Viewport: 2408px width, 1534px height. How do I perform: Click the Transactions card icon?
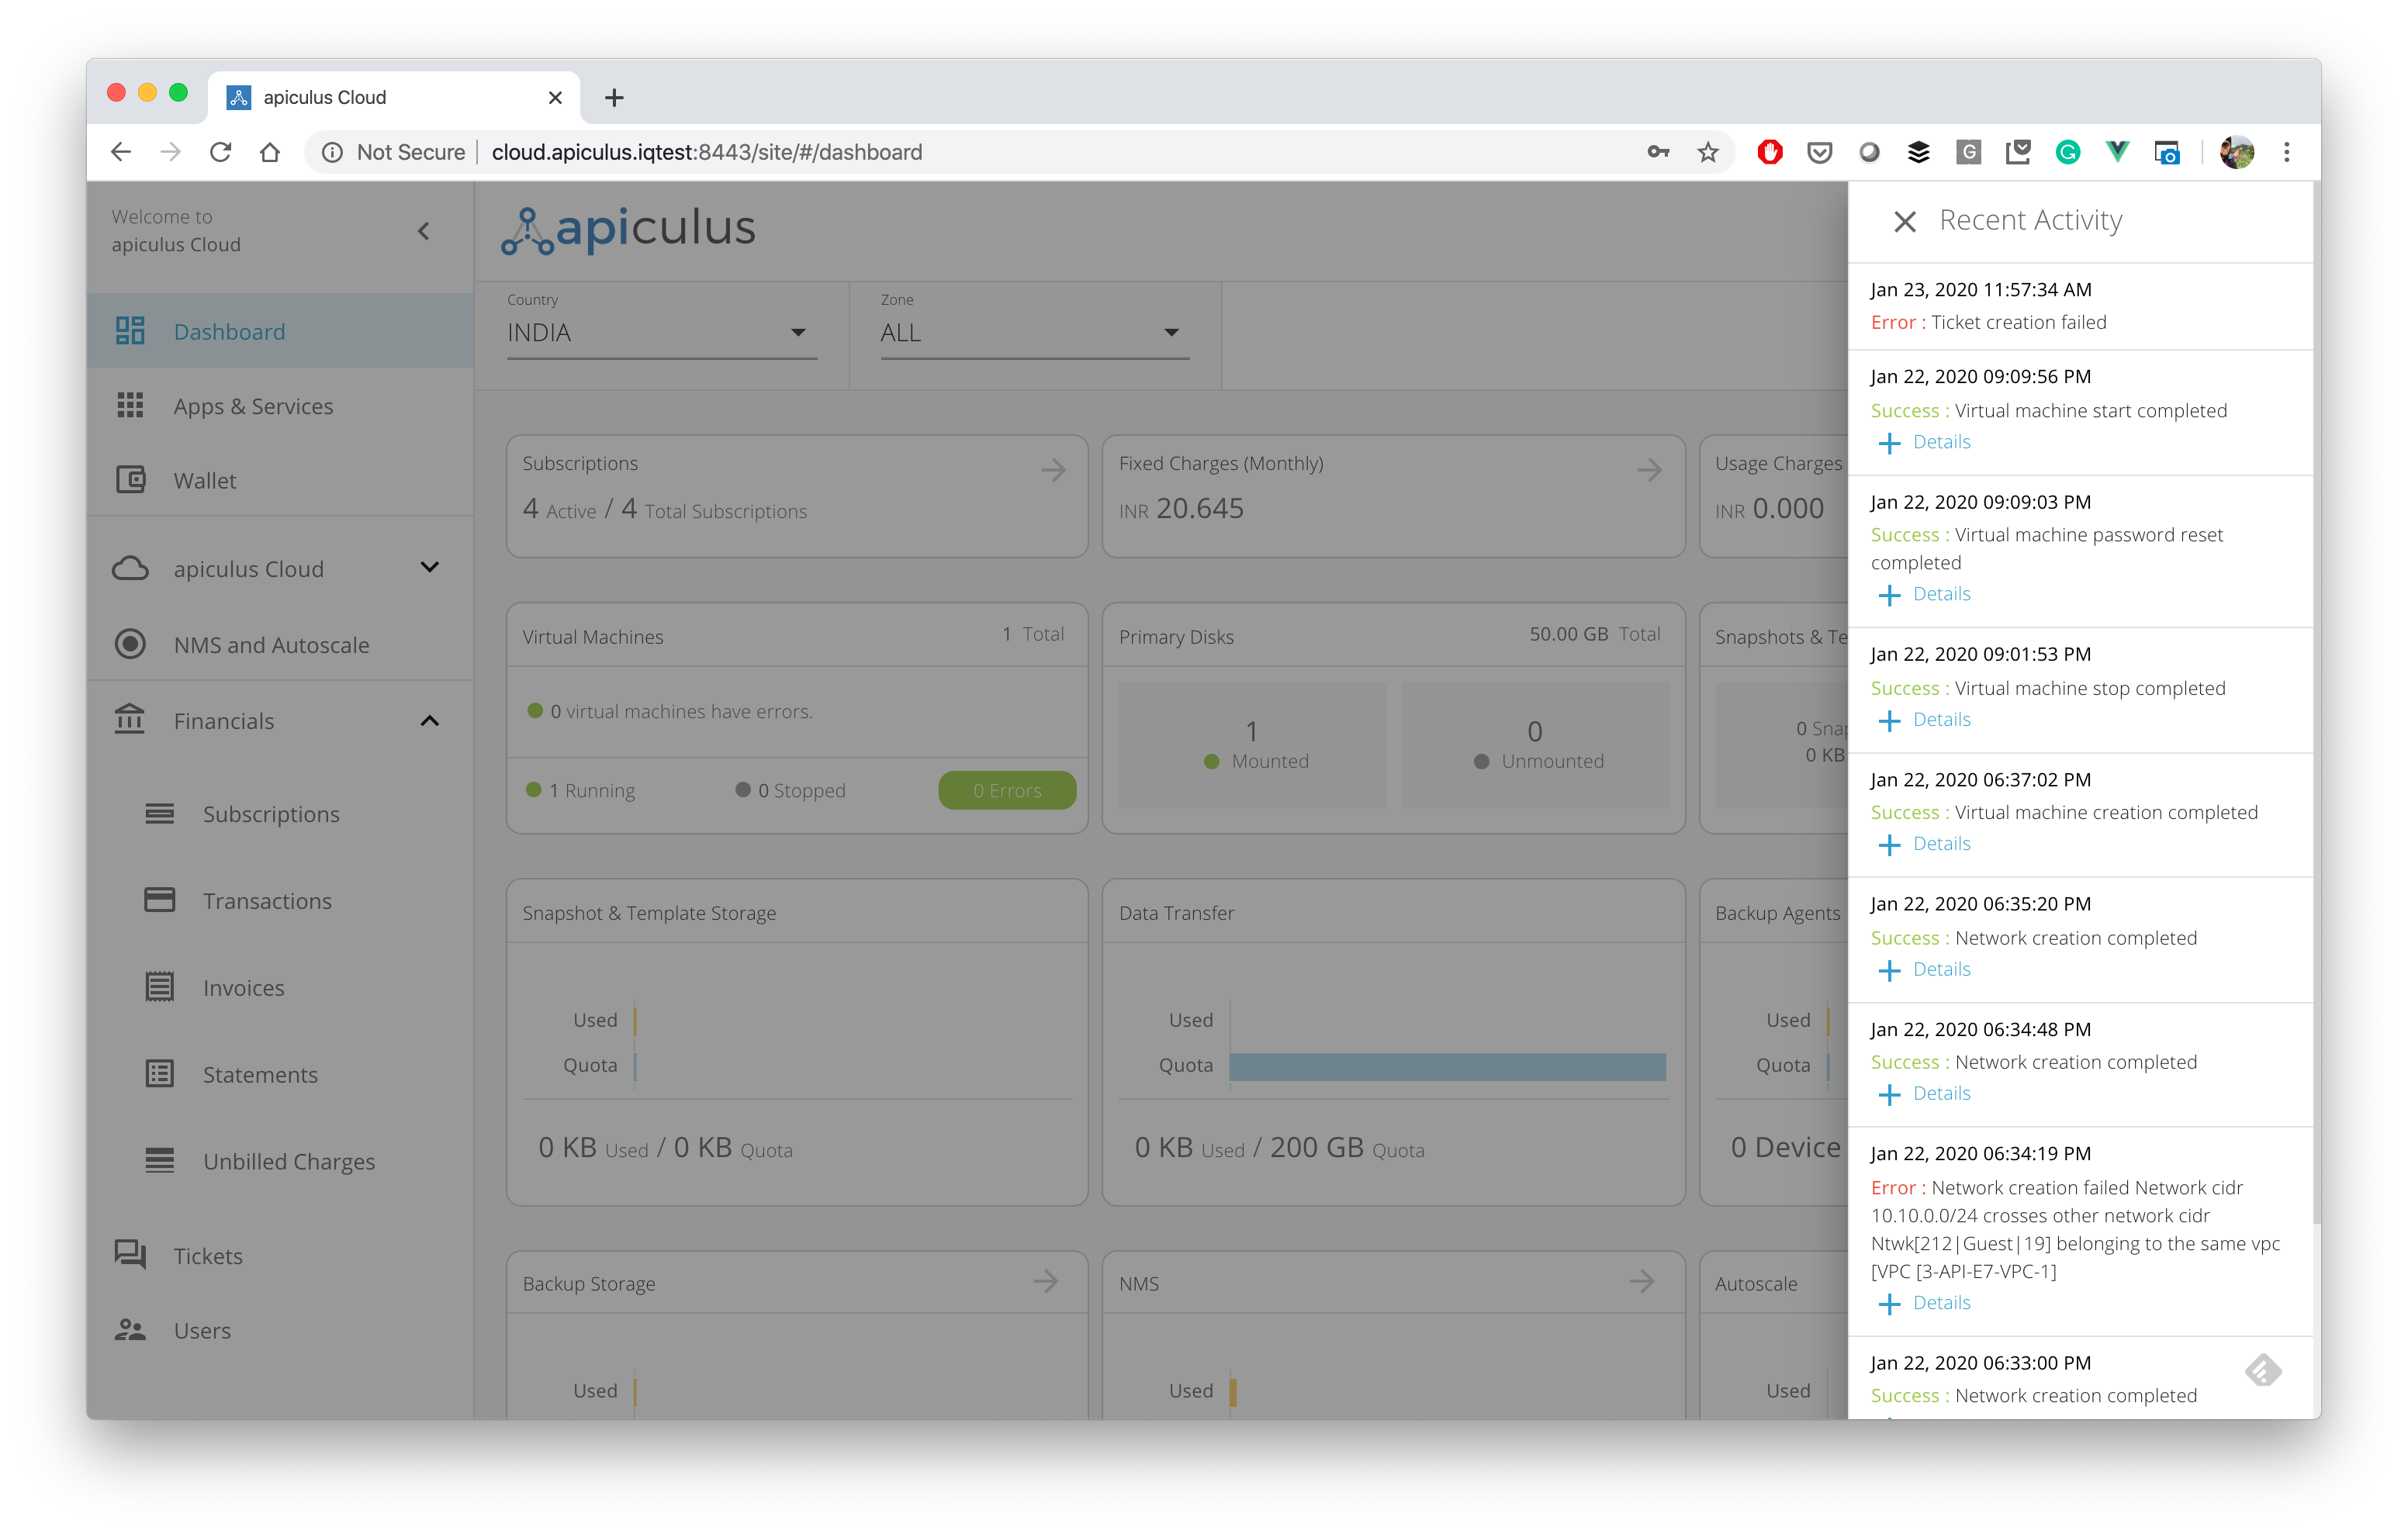coord(160,900)
